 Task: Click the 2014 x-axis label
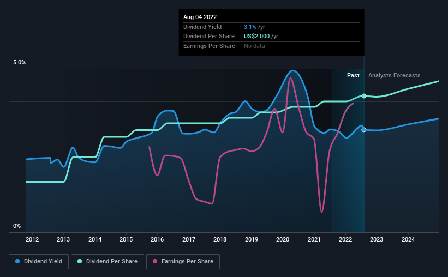coord(95,239)
